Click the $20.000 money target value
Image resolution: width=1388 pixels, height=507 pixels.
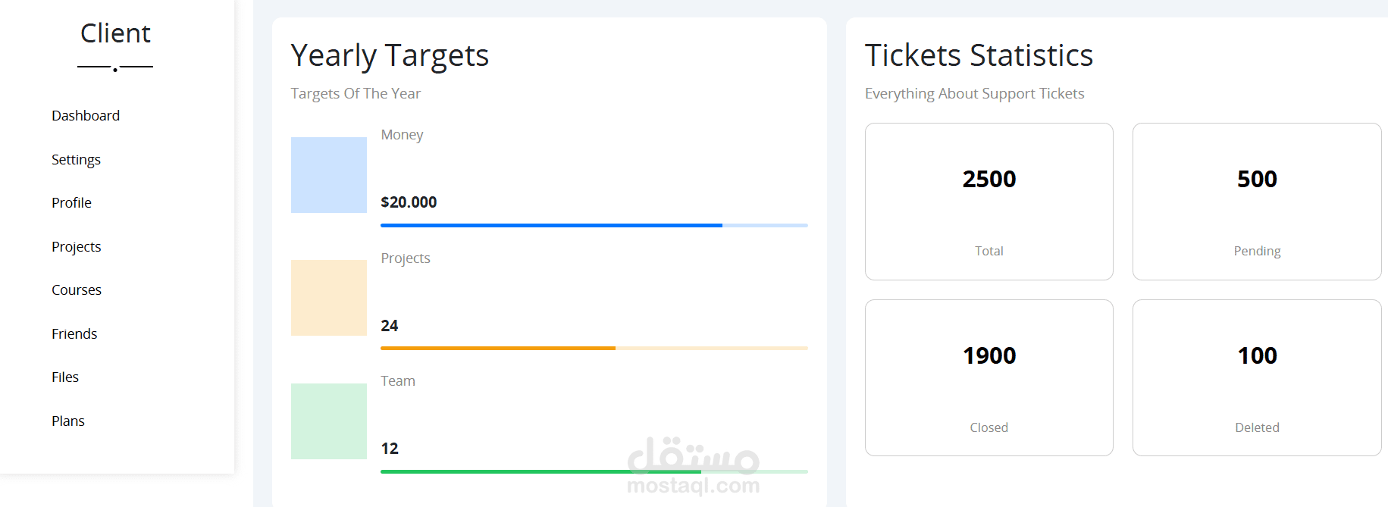coord(409,202)
